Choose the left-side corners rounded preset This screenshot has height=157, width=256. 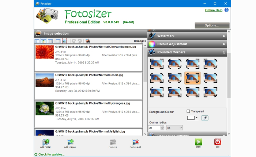pos(192,64)
